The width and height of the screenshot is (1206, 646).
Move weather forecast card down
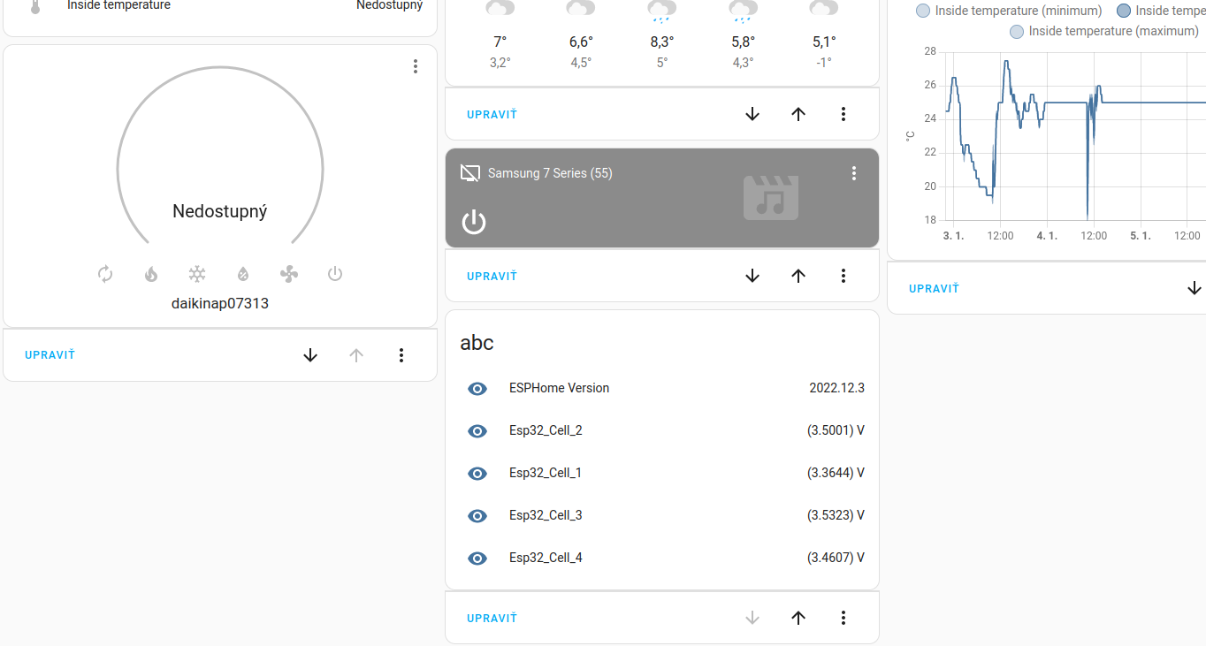tap(752, 114)
